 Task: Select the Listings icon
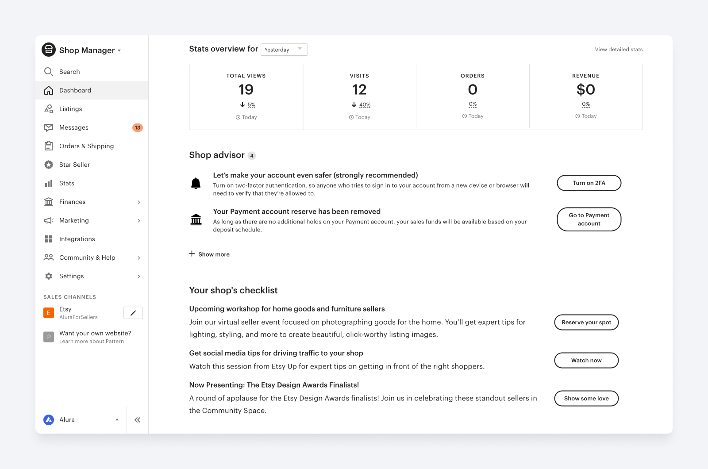click(49, 108)
